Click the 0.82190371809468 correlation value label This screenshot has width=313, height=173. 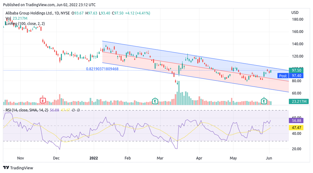[102, 69]
